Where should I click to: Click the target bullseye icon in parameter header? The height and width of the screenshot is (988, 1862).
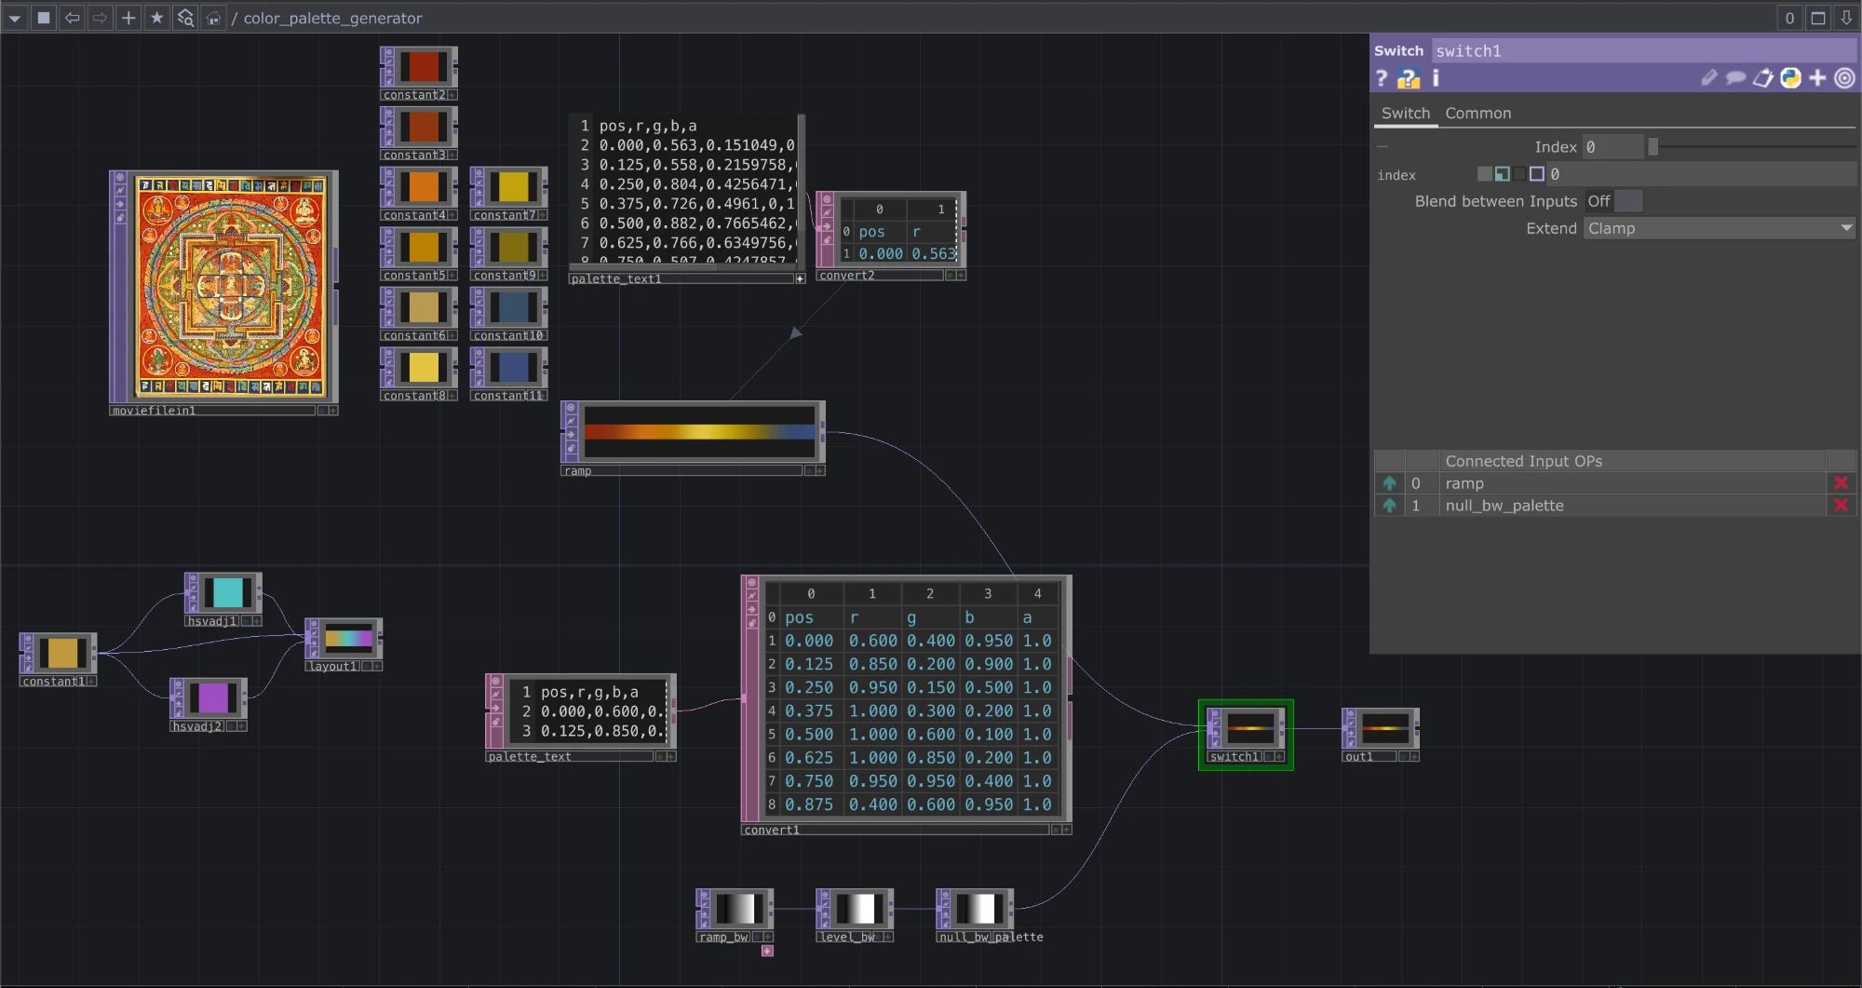tap(1844, 78)
